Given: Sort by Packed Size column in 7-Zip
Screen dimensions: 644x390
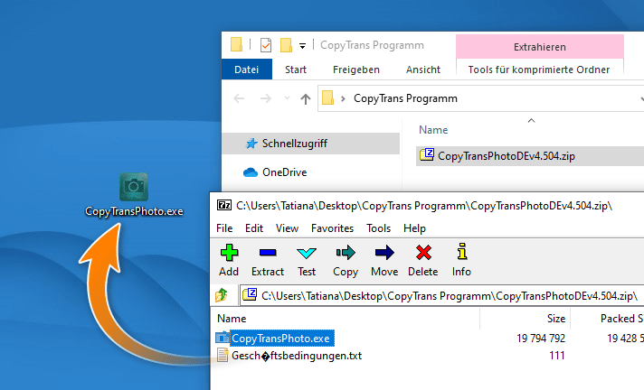Looking at the screenshot, I should click(621, 319).
